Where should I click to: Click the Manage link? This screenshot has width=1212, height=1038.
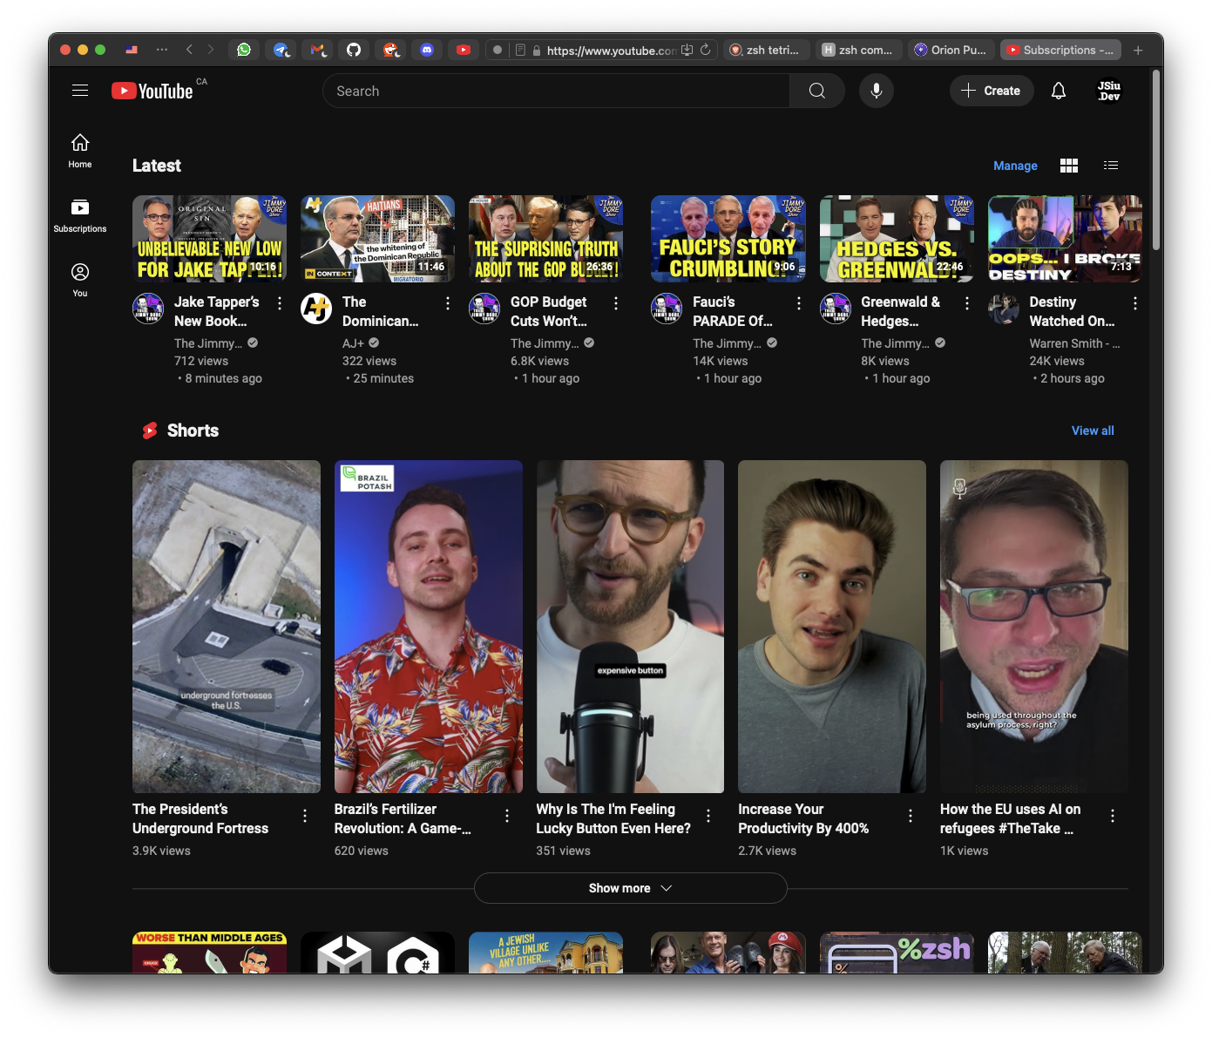point(1014,165)
